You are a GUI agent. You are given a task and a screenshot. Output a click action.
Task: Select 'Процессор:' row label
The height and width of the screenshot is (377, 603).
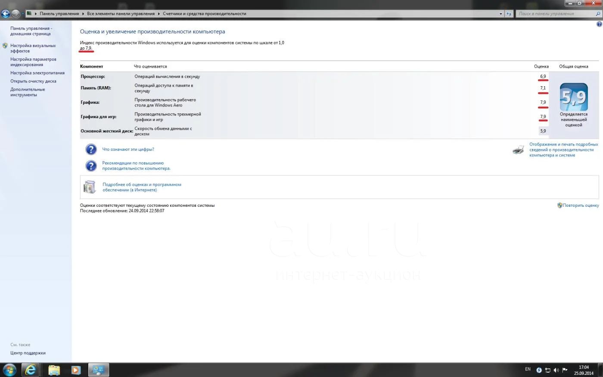tap(93, 77)
